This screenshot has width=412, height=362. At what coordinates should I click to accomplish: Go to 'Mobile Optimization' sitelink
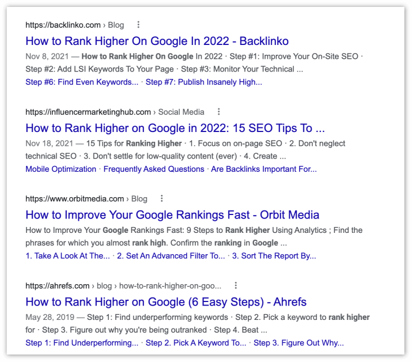(61, 169)
